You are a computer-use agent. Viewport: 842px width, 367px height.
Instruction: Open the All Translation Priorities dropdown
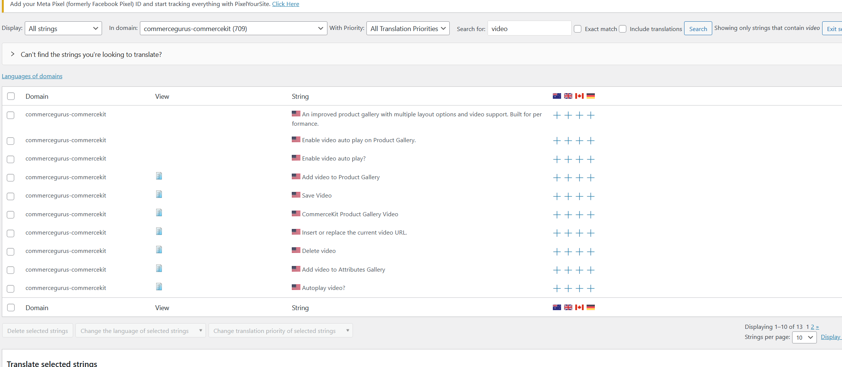[x=408, y=28]
